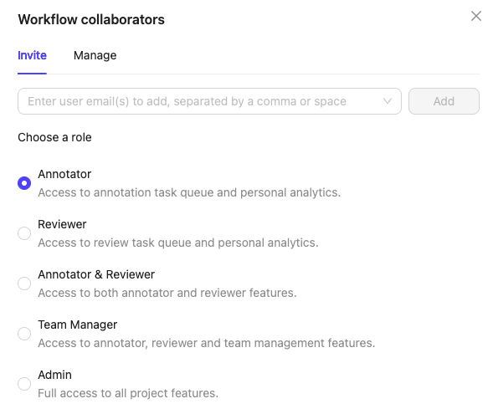Close the Workflow collaborators dialog
This screenshot has height=414, width=493.
[476, 16]
